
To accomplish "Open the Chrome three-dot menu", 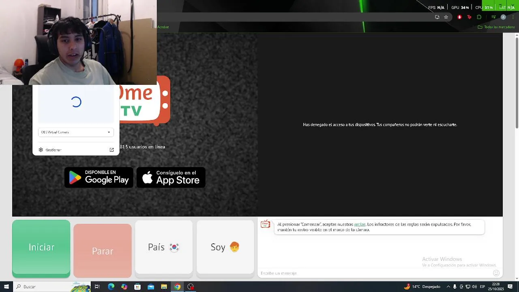I will pos(513,17).
